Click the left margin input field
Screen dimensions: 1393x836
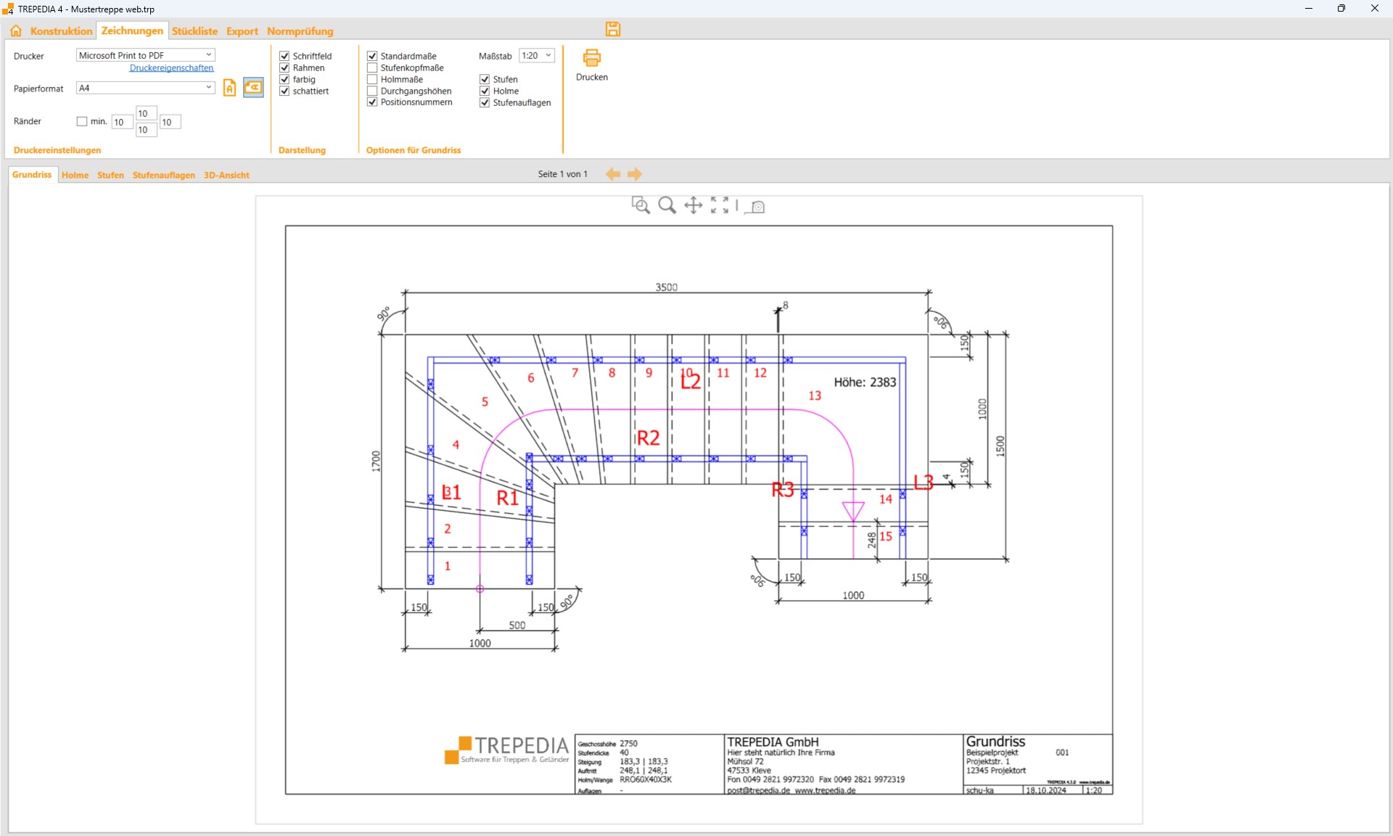[121, 122]
